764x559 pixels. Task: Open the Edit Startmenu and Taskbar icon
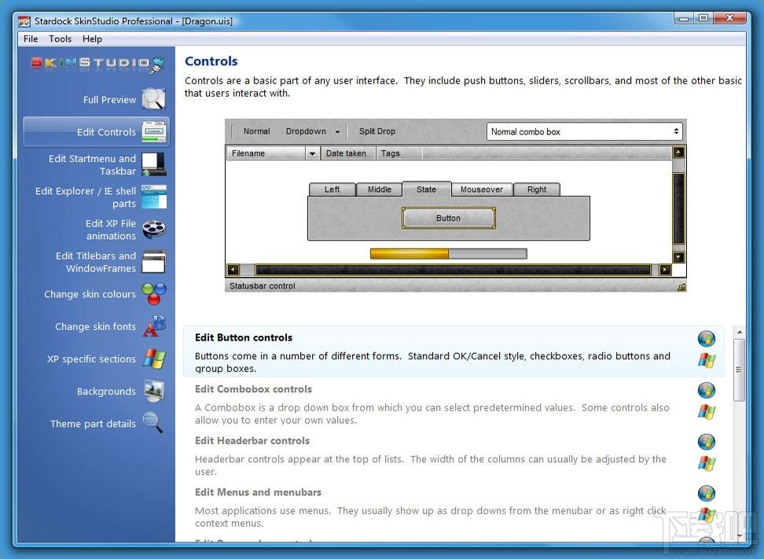pyautogui.click(x=154, y=164)
